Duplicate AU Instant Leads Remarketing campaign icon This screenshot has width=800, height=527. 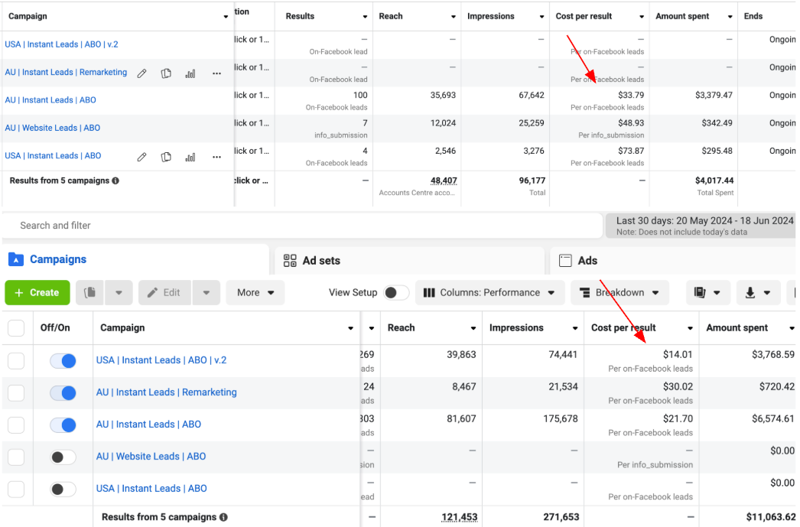tap(166, 73)
